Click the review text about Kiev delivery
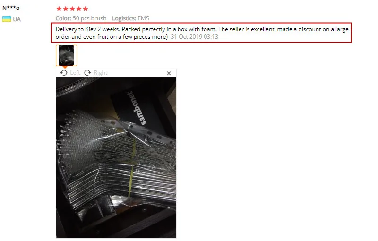 tap(202, 33)
